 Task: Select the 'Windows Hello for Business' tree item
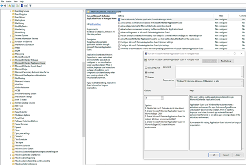pyautogui.click(x=26, y=164)
